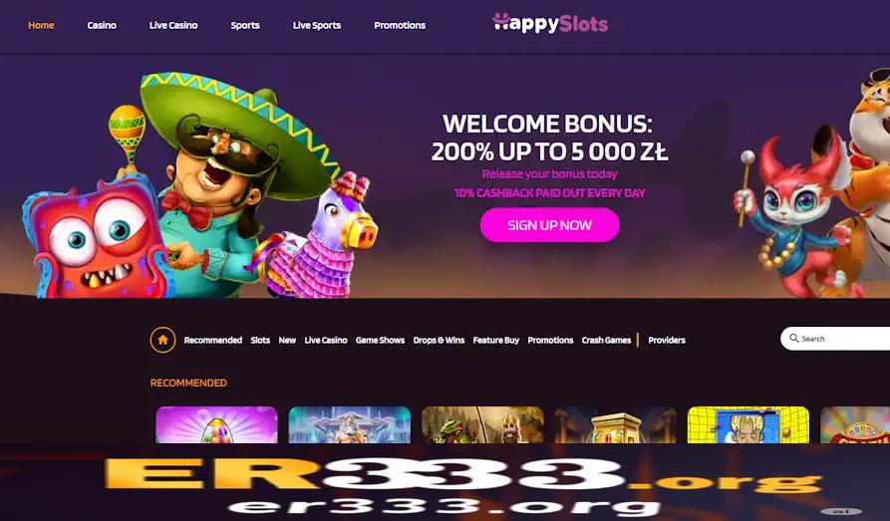This screenshot has width=890, height=521.
Task: Show the New games category
Action: coord(287,340)
